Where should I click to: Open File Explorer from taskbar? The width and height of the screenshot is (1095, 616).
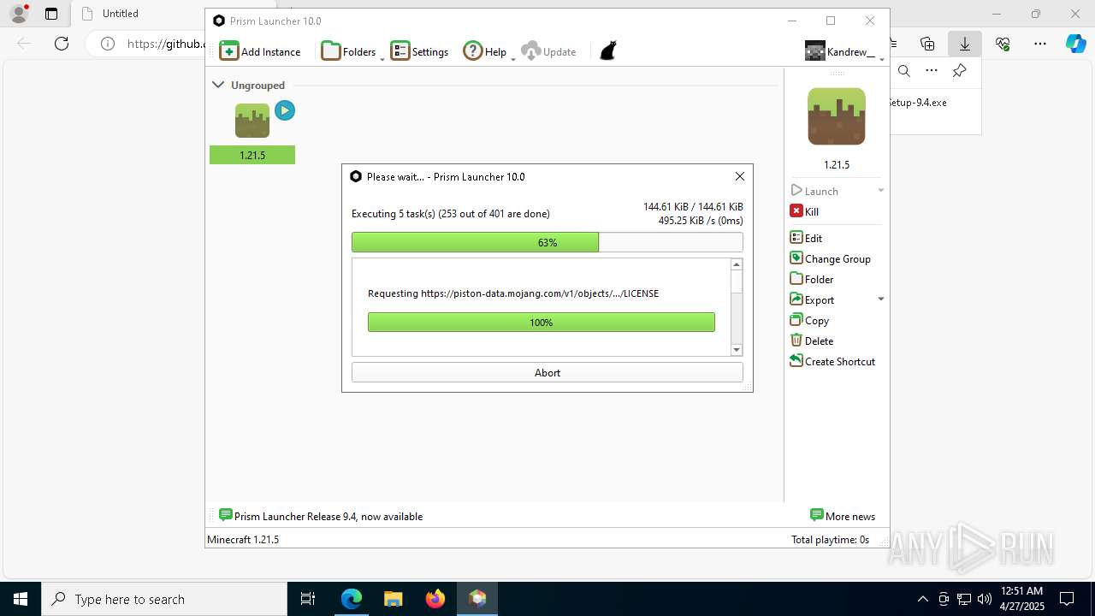393,599
